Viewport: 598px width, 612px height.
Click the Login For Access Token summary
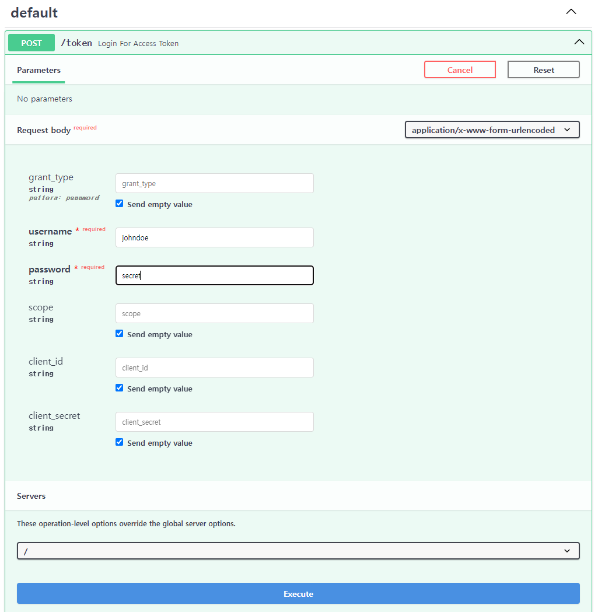tap(138, 44)
